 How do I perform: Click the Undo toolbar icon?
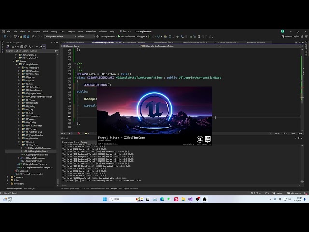(33, 37)
